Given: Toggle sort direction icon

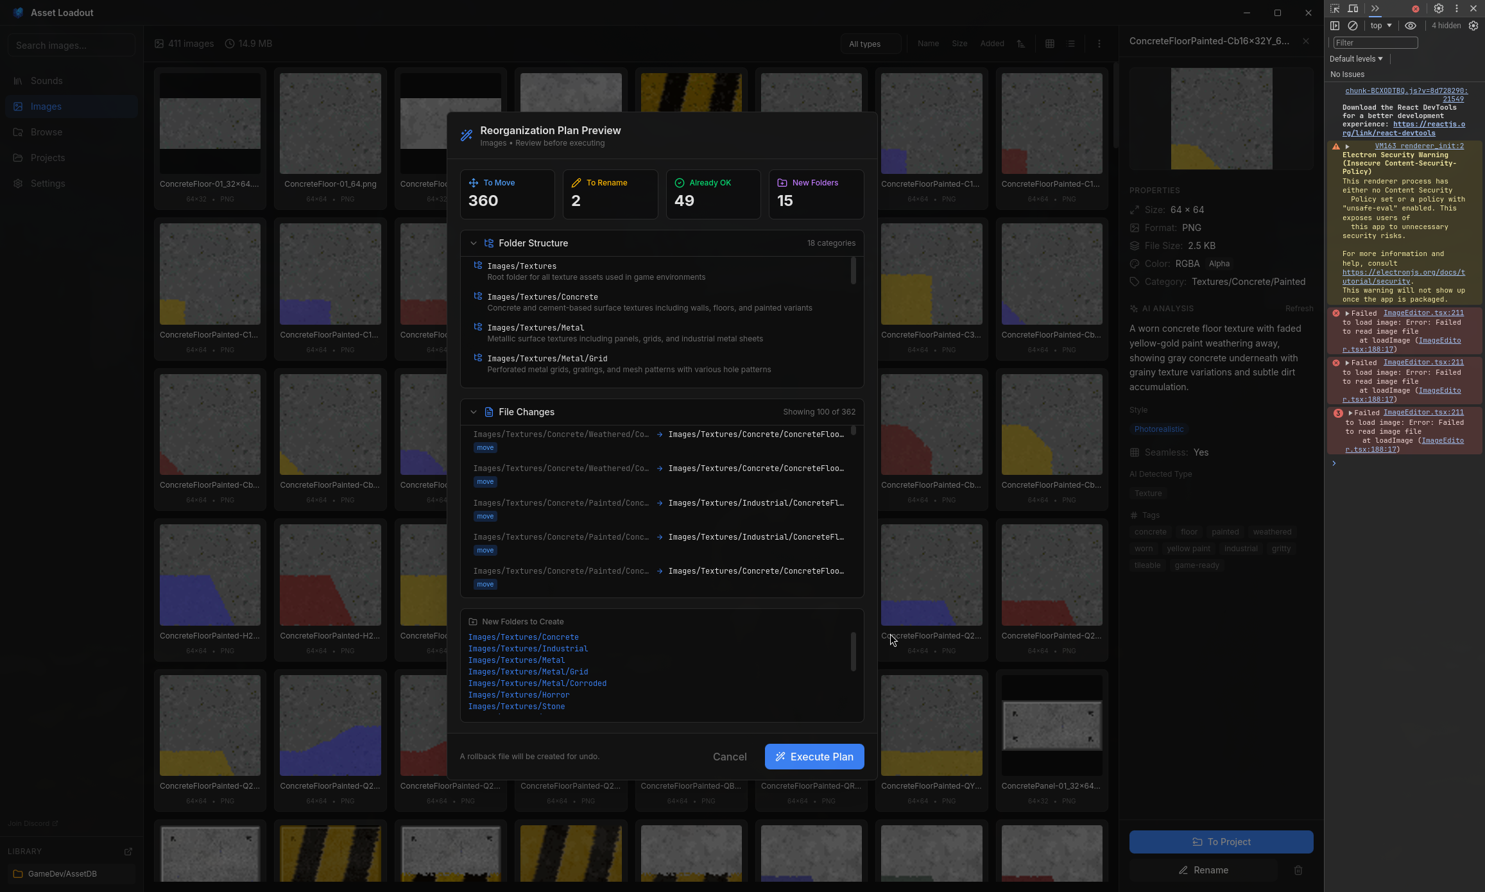Looking at the screenshot, I should coord(1020,44).
